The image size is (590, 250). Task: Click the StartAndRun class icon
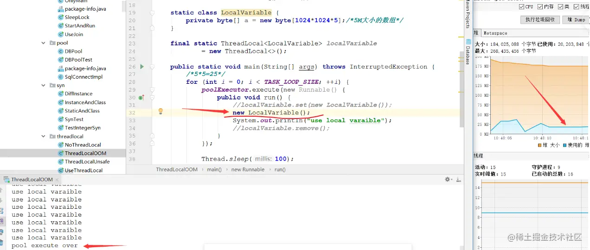click(x=61, y=26)
